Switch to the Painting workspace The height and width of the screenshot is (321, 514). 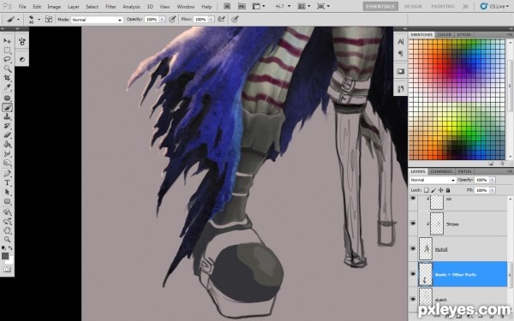[x=443, y=6]
